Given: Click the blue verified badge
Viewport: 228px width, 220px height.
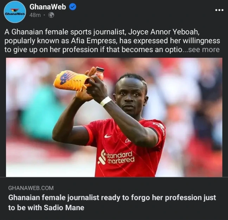Looking at the screenshot, I should 72,7.
